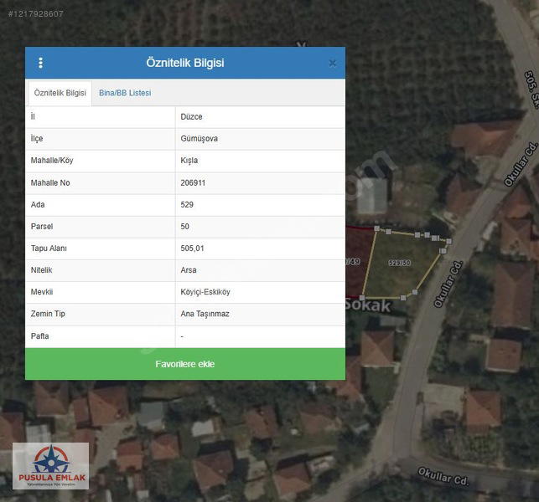
Task: Switch to the Bina/BB Listesi tab
Action: click(x=124, y=93)
